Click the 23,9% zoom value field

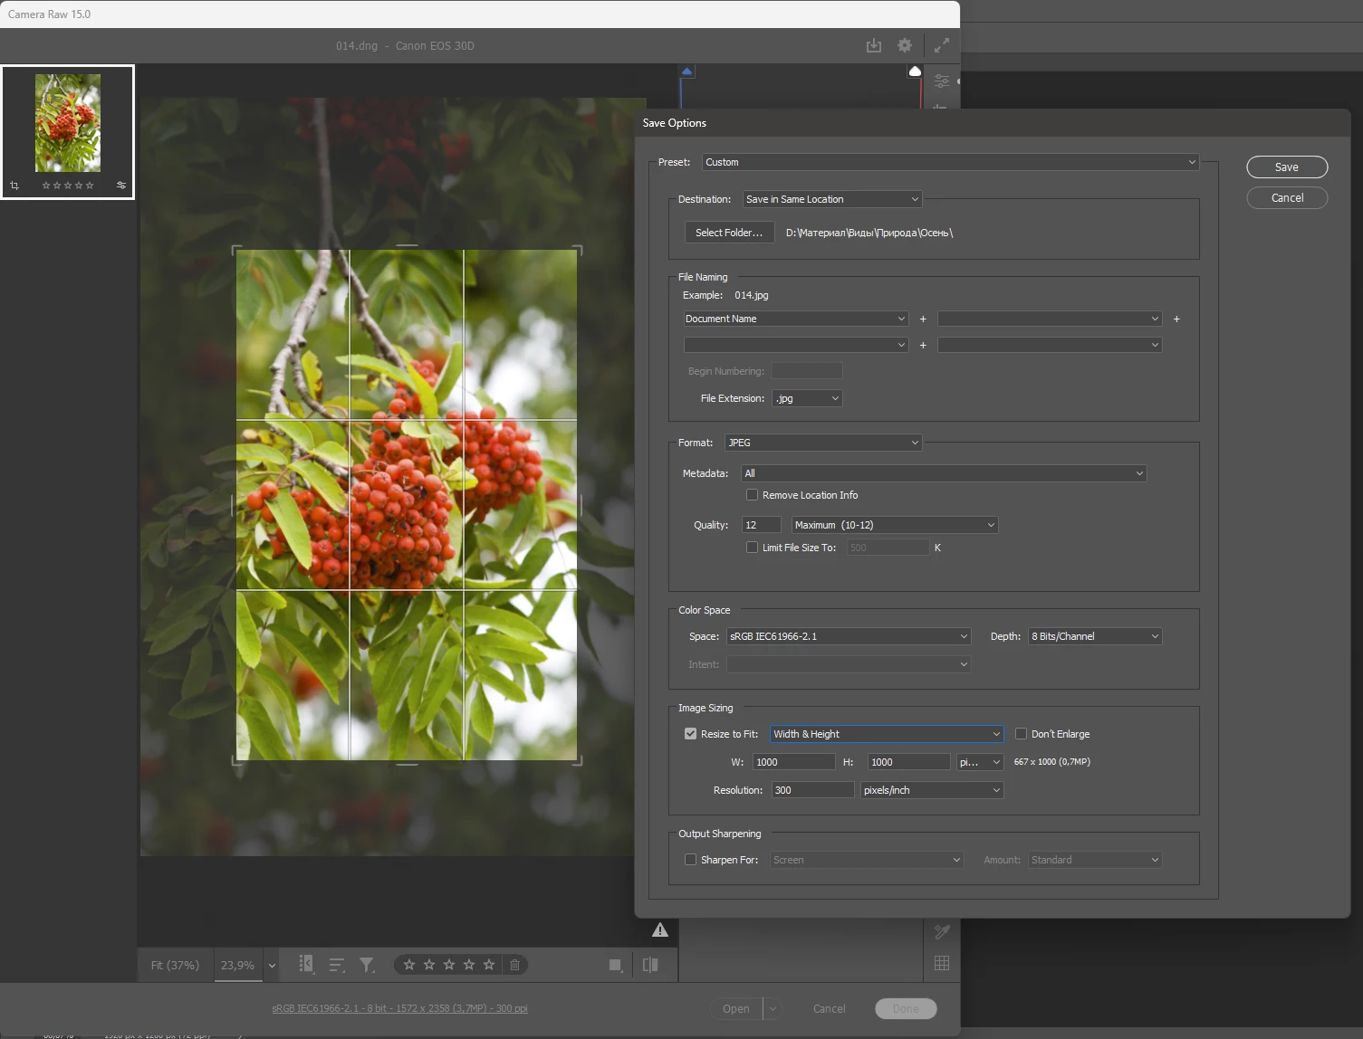coord(238,965)
